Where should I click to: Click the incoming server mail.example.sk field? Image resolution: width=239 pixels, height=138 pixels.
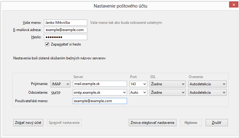100,84
